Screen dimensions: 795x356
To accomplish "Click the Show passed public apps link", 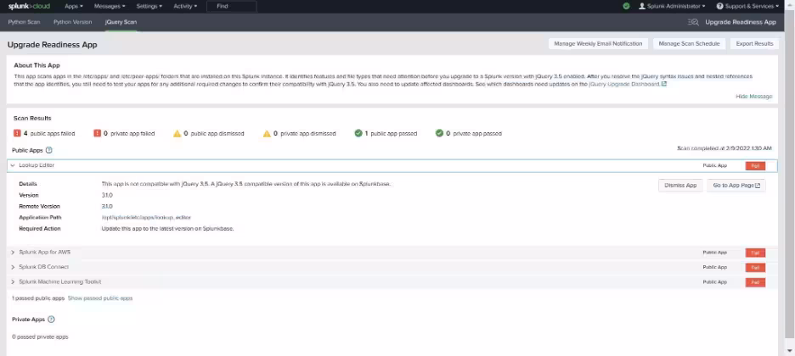I will (100, 298).
